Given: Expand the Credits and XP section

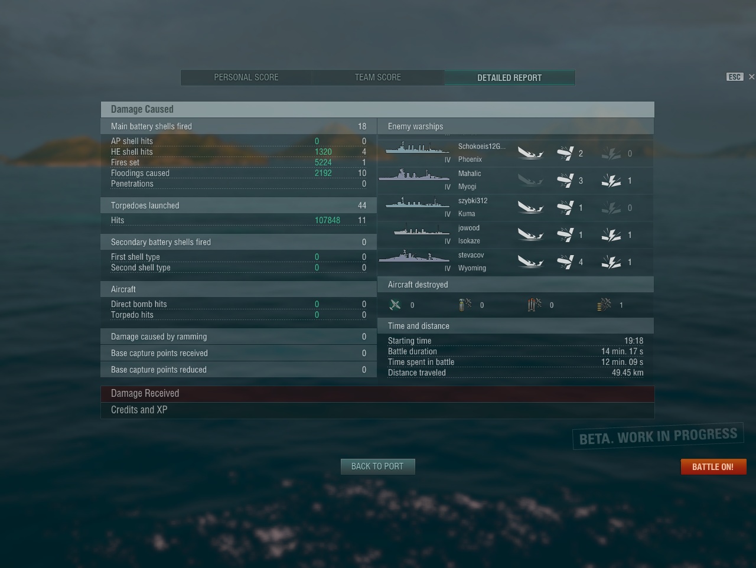Looking at the screenshot, I should [377, 410].
